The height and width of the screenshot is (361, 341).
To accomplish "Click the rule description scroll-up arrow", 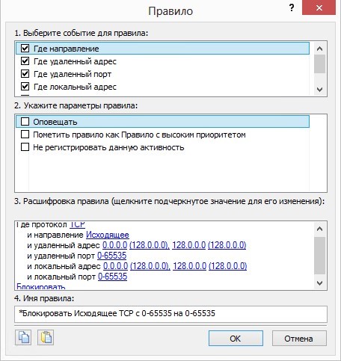I will (319, 229).
